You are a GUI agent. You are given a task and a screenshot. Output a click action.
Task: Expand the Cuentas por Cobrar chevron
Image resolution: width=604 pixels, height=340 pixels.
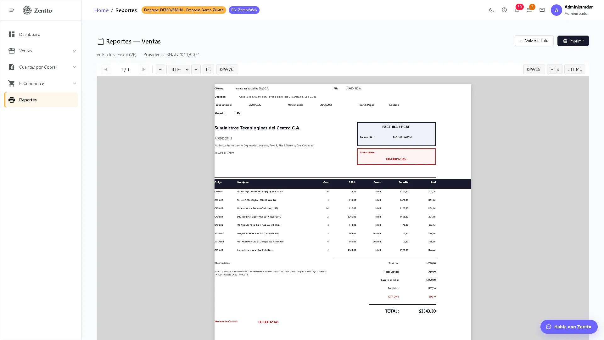[75, 67]
